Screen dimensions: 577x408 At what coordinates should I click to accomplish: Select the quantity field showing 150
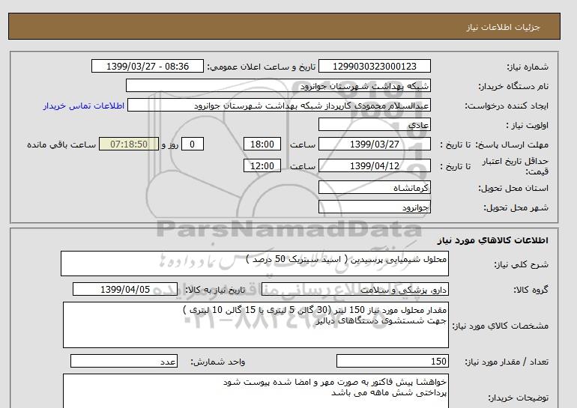point(392,362)
